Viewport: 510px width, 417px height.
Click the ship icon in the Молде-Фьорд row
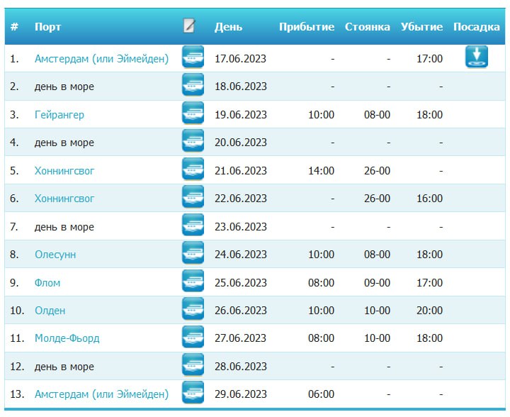(x=193, y=338)
